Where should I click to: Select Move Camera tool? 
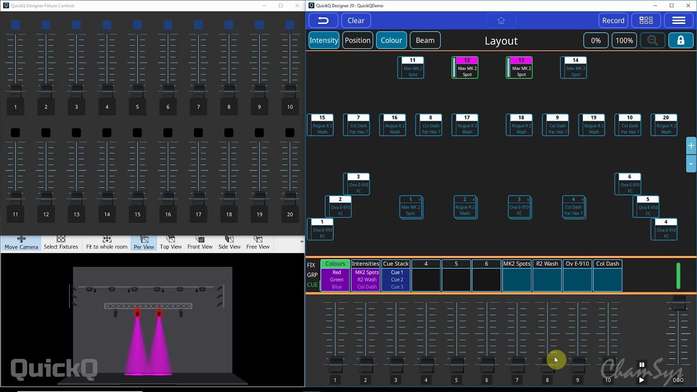(21, 243)
